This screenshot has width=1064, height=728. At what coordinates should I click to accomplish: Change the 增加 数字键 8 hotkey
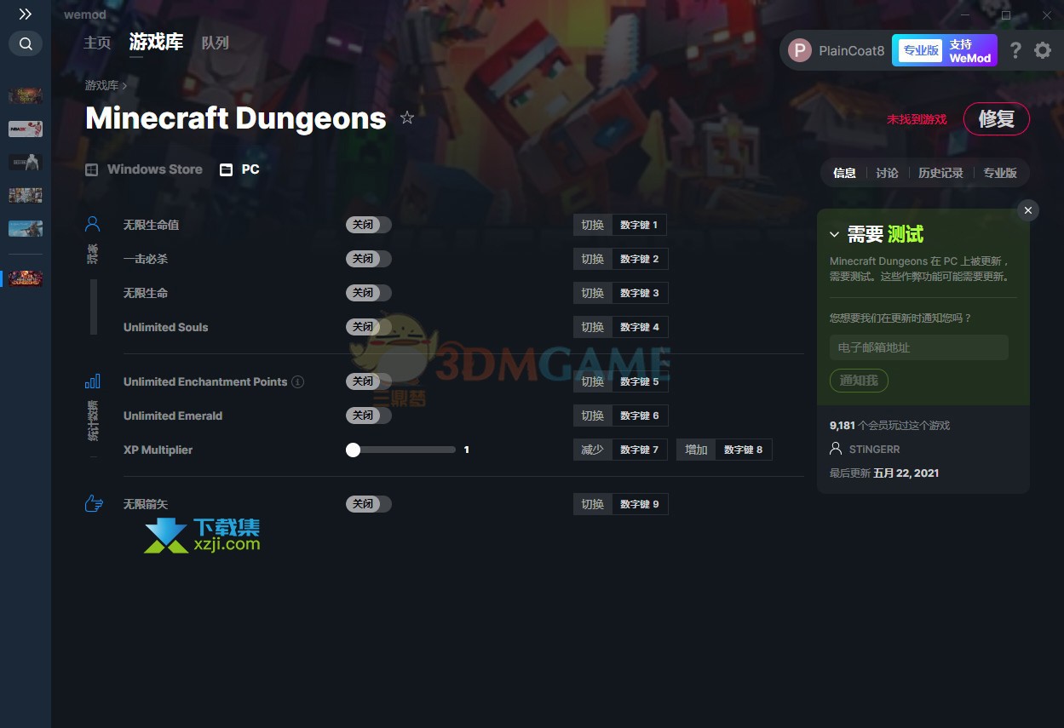(x=744, y=450)
